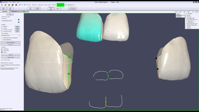Switch to the Right view

point(188,12)
